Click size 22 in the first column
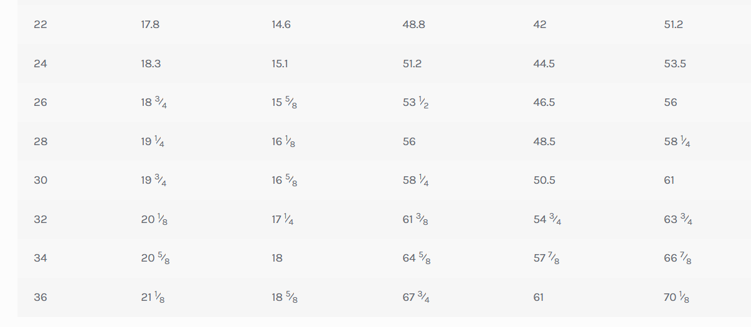 (x=40, y=25)
